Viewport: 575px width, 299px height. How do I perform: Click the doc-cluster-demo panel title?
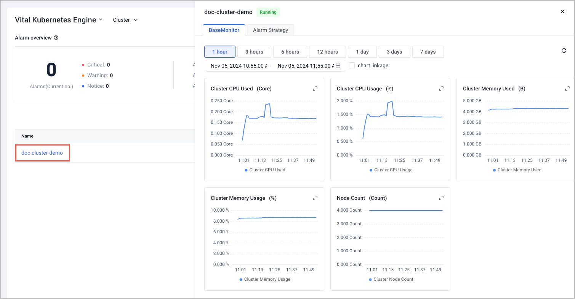click(x=228, y=12)
